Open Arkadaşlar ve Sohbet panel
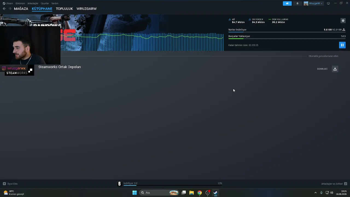Image resolution: width=350 pixels, height=197 pixels. (334, 184)
